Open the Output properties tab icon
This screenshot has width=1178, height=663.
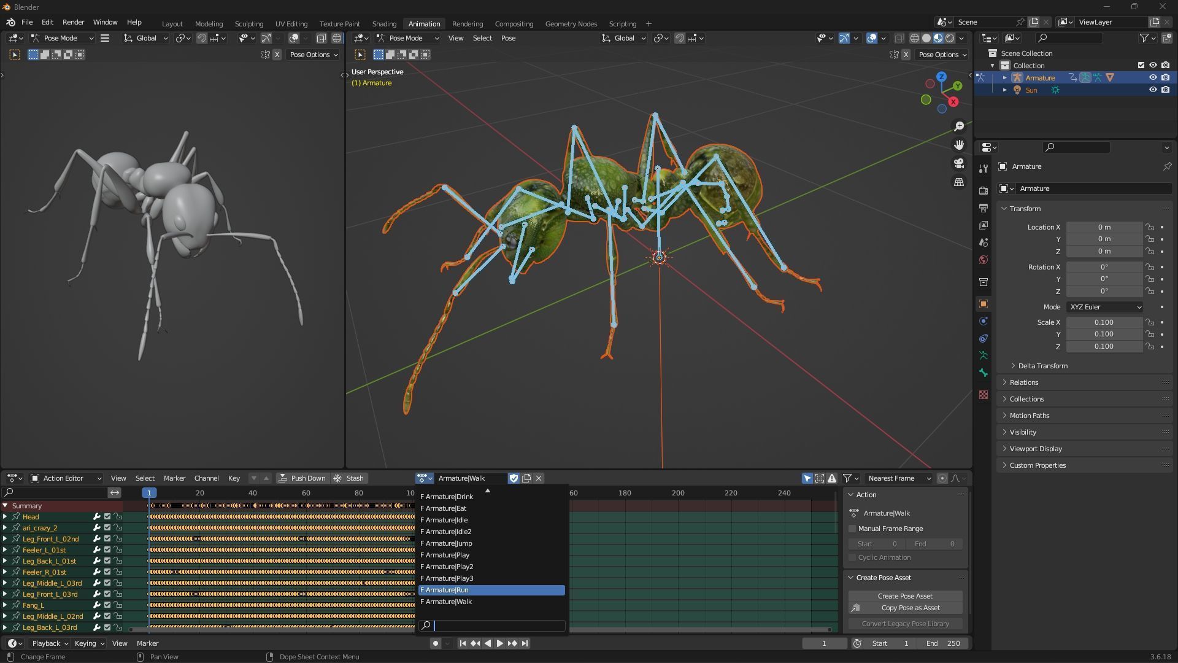pos(984,208)
